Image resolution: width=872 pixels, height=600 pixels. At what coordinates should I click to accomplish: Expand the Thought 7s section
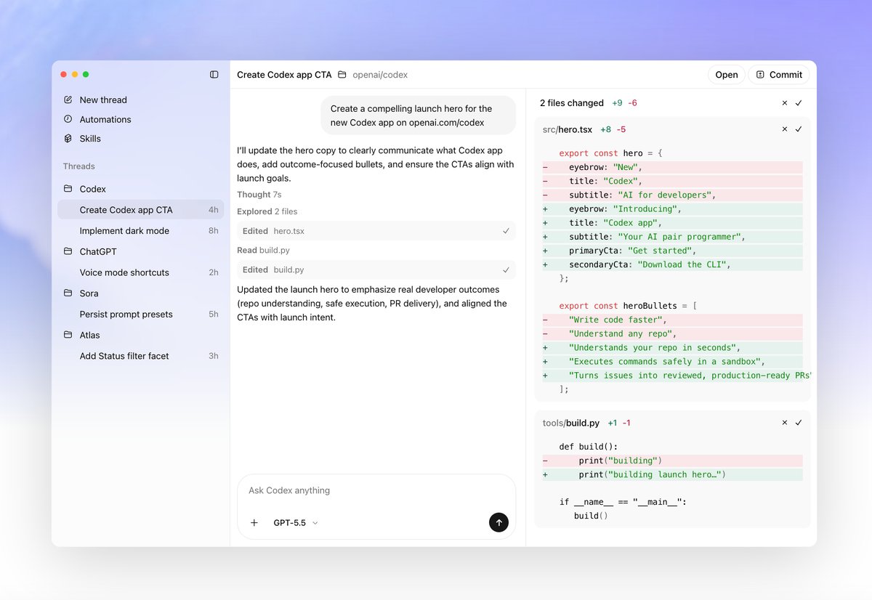(259, 195)
